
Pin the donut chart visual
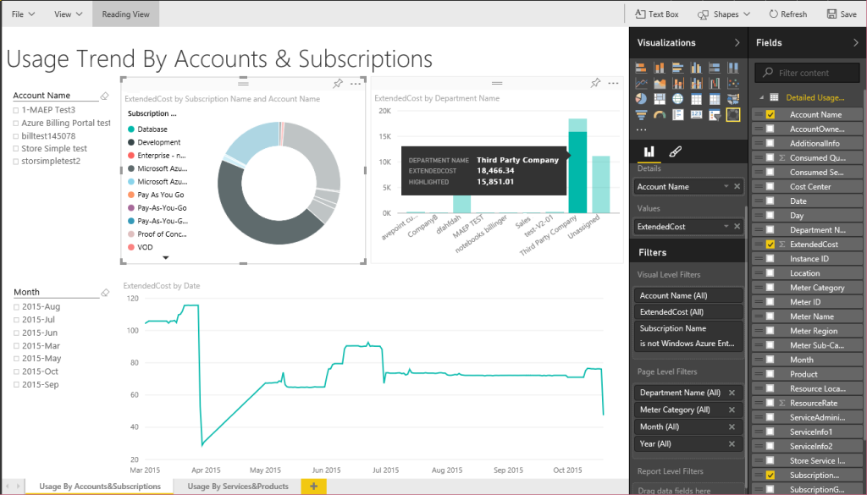point(338,83)
